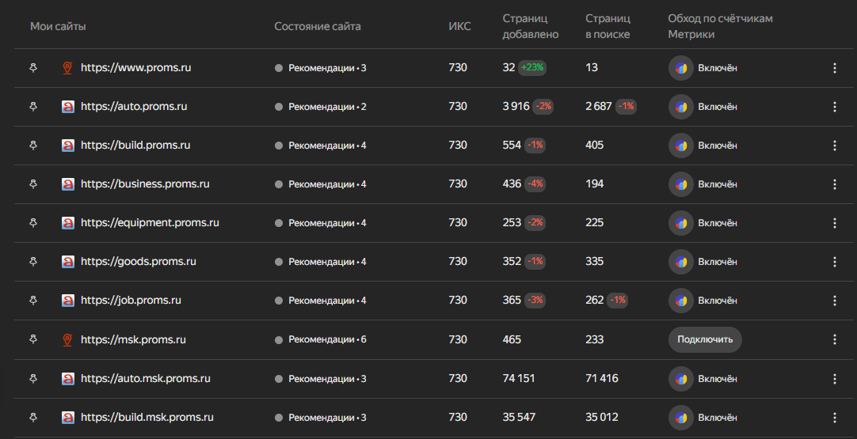Open the three-dot menu for equipment.proms.ru
857x439 pixels.
[834, 223]
